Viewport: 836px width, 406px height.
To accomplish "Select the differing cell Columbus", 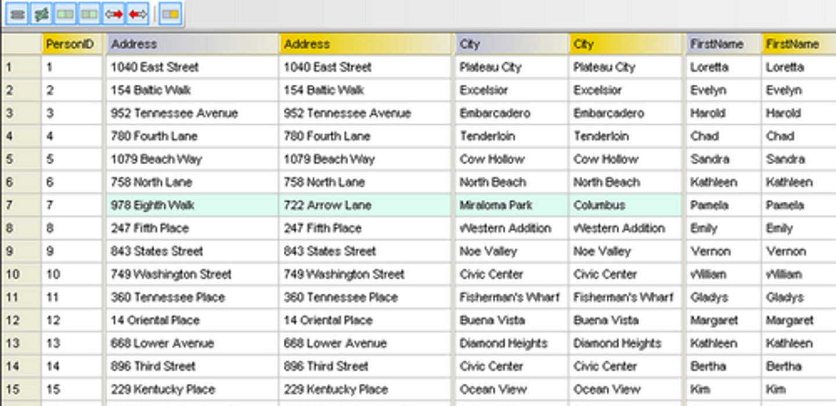I will [625, 205].
